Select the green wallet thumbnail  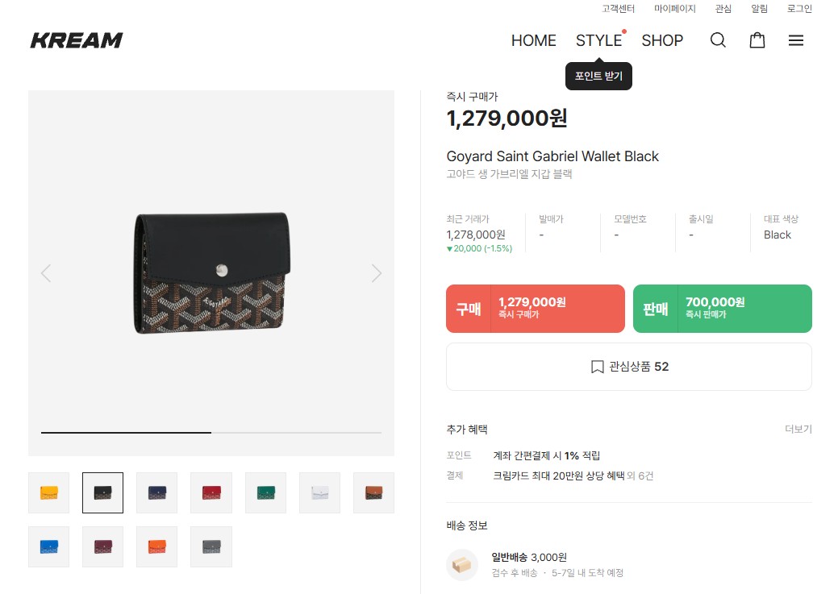tap(265, 492)
